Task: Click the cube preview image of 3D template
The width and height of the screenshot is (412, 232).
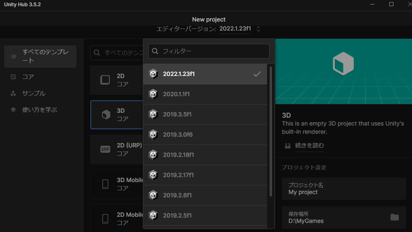Action: pos(343,64)
